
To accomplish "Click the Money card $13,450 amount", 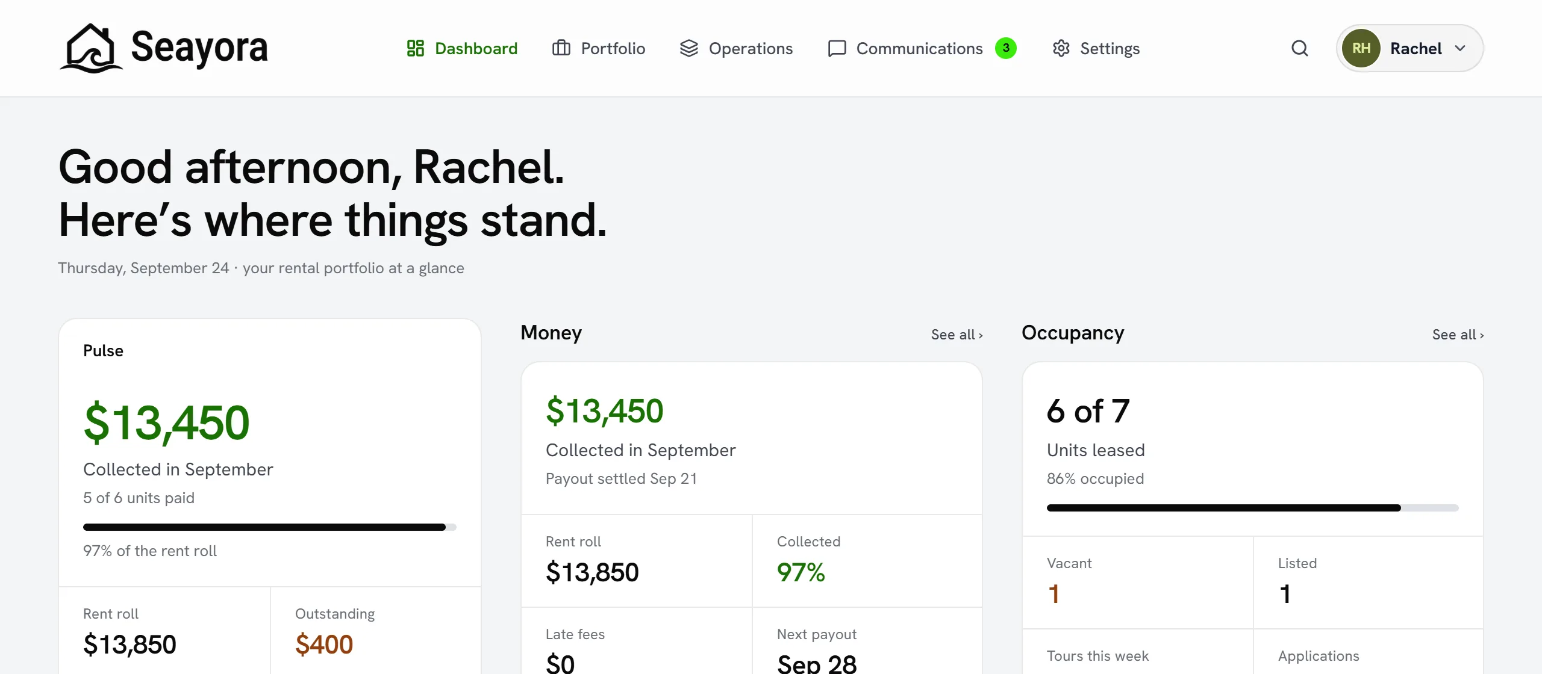I will (x=604, y=412).
